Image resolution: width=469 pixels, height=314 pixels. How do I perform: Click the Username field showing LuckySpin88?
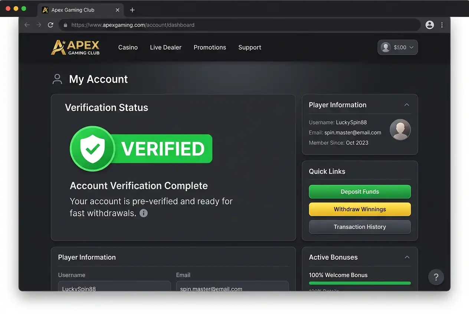[x=114, y=286]
